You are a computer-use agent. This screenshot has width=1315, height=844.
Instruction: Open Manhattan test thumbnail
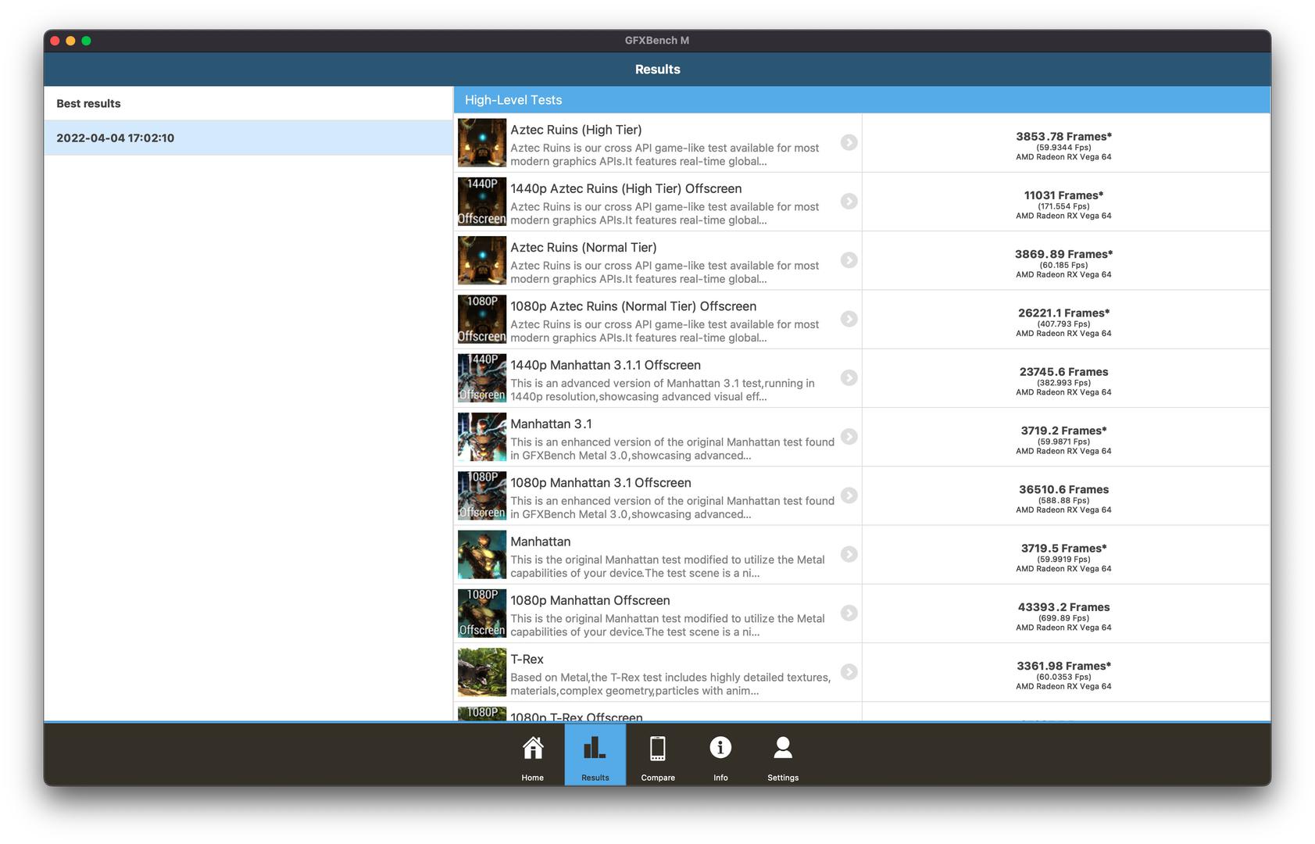[482, 555]
